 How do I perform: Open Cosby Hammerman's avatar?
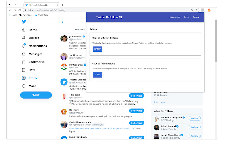64,124
